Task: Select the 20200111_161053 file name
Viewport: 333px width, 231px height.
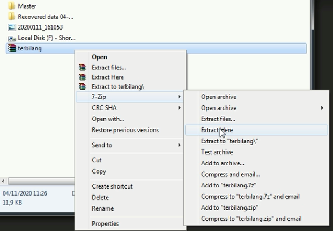Action: (x=40, y=27)
